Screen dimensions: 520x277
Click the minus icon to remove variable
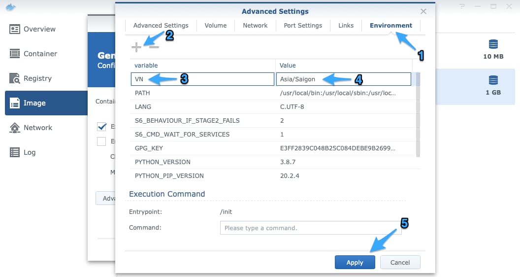pos(154,47)
